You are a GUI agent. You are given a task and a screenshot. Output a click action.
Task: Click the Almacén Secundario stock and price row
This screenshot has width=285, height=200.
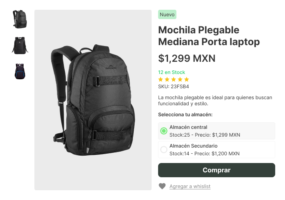[205, 154]
